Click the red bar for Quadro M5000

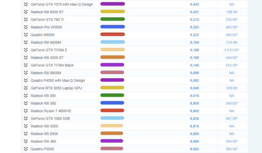(x=113, y=34)
